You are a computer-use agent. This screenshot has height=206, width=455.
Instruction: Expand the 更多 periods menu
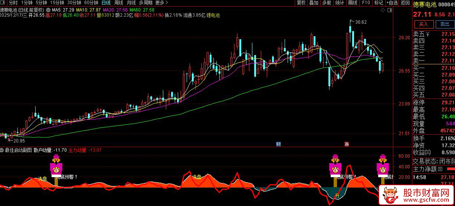[162, 3]
